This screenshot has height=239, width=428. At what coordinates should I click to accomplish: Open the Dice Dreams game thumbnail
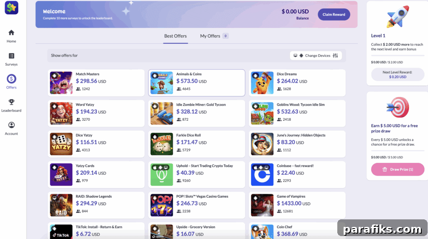click(x=262, y=83)
